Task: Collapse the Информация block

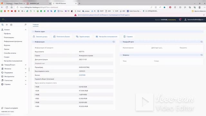Action: (33, 42)
